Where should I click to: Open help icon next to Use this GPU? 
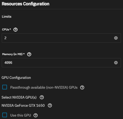click(x=36, y=115)
